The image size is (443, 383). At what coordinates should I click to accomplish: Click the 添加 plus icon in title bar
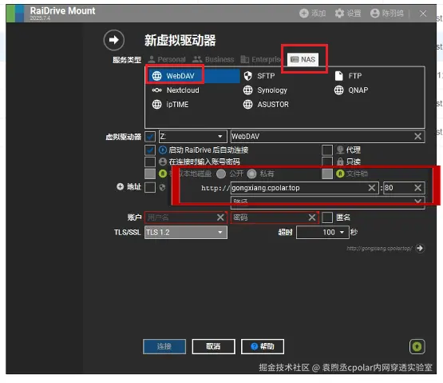[x=304, y=13]
